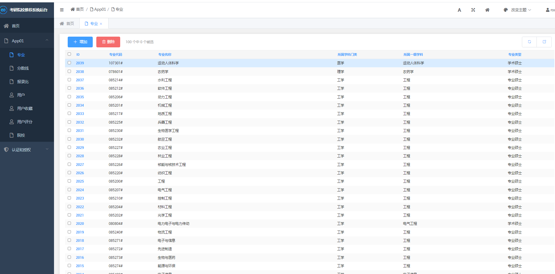The image size is (555, 274).
Task: Check the row 2025 checkbox
Action: 69,181
